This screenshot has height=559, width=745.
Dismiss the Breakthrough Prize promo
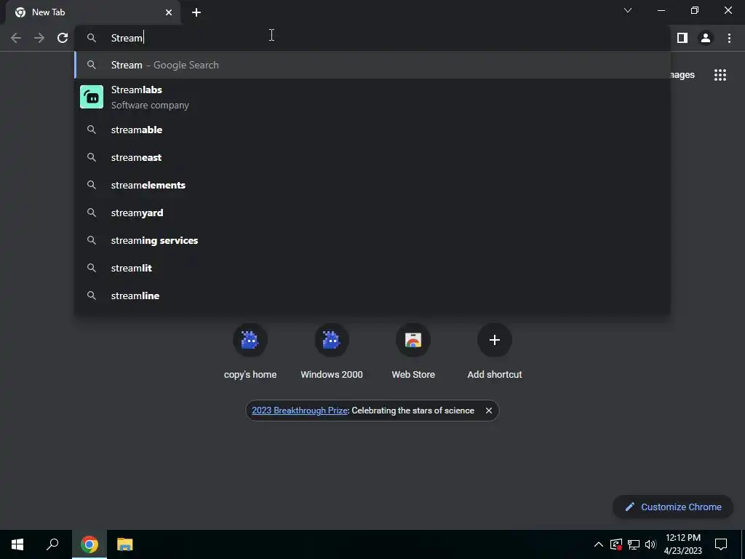click(488, 411)
